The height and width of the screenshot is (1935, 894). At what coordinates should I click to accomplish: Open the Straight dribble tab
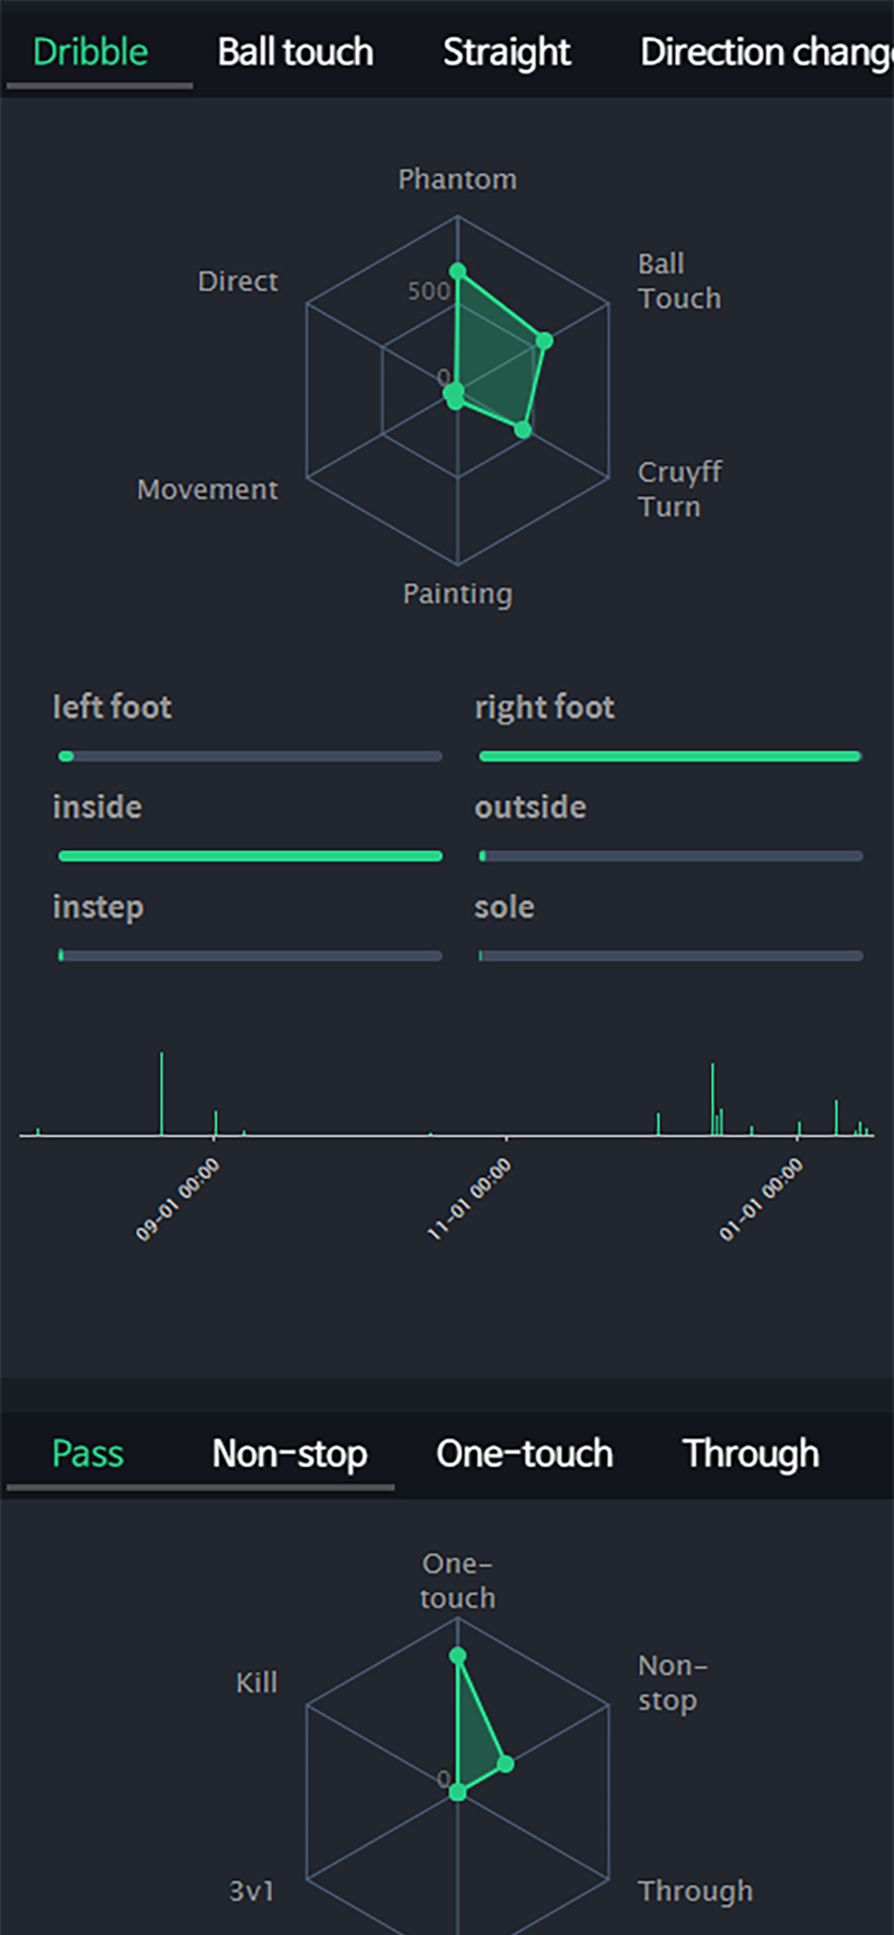[x=506, y=52]
